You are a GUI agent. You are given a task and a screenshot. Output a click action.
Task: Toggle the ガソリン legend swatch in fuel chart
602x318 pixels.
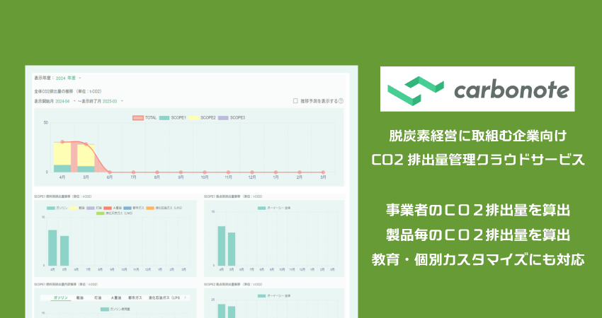pos(51,208)
